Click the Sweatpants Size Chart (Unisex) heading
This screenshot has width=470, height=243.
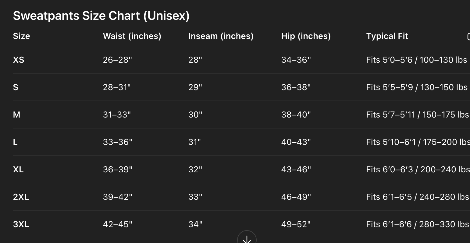point(101,16)
